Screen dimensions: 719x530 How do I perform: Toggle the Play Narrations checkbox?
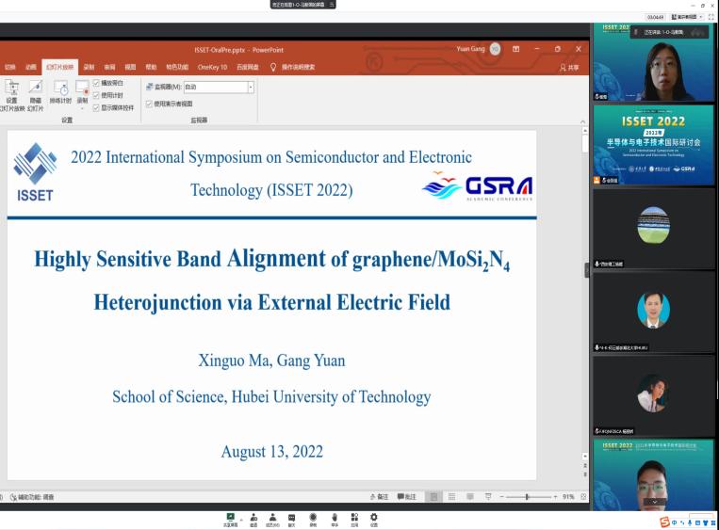[x=97, y=83]
